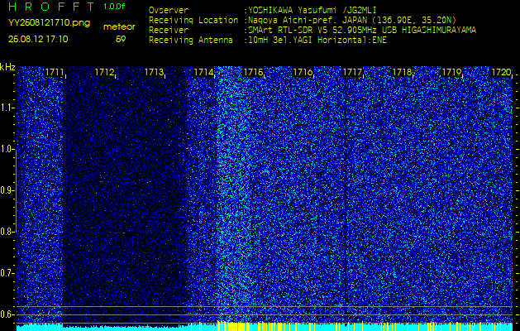
Task: Click the 1715 time marker
Action: pyautogui.click(x=253, y=72)
